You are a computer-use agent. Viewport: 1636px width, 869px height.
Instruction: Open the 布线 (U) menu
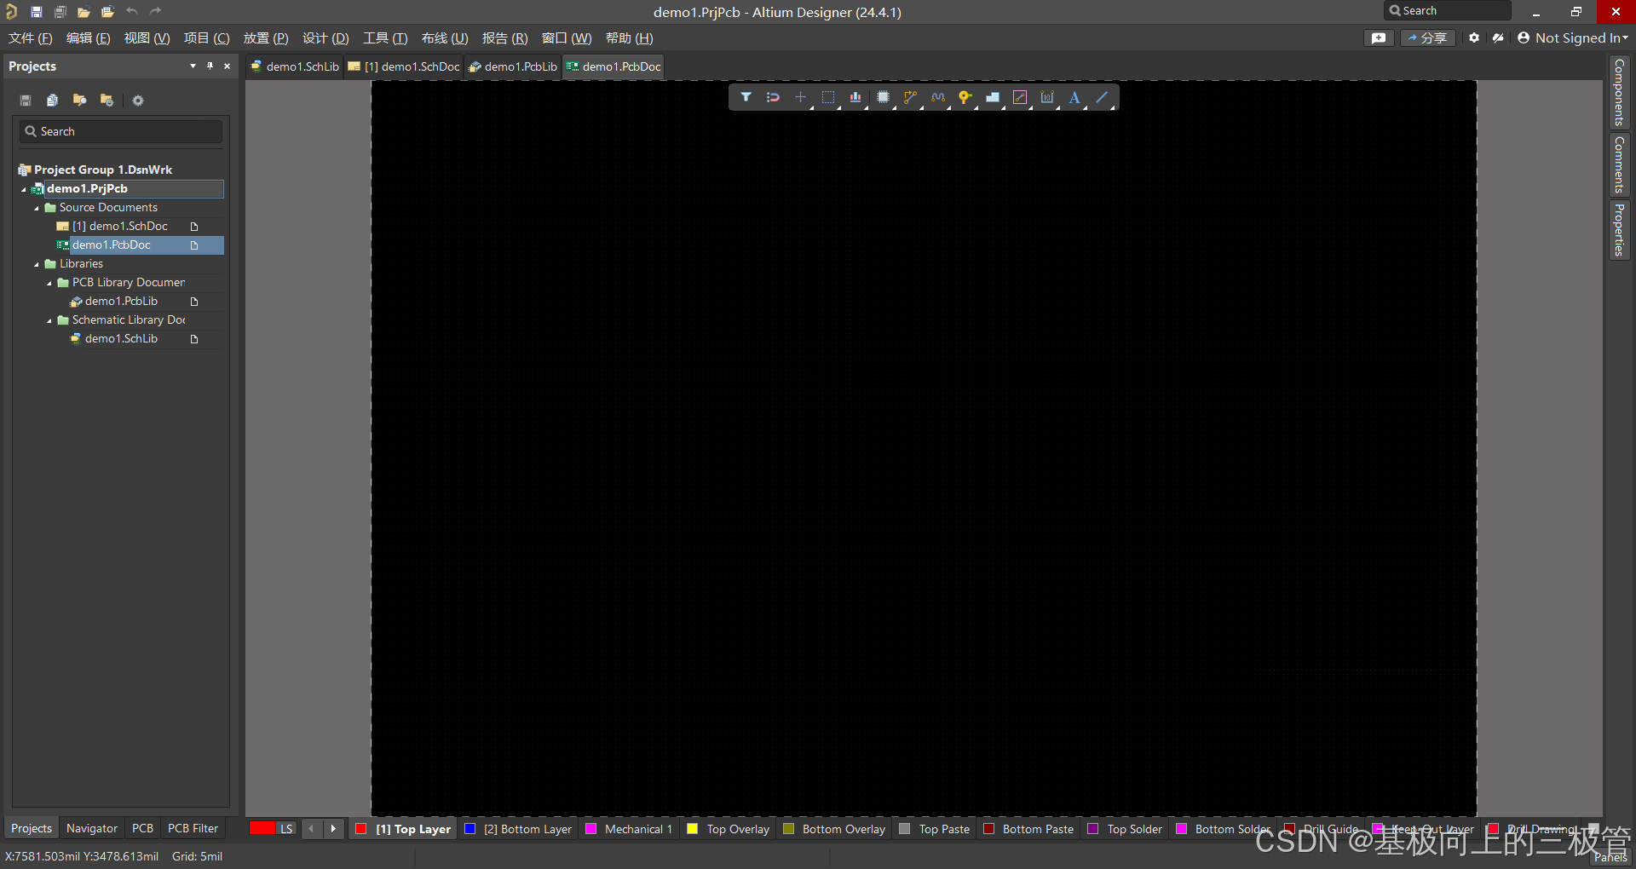pos(445,38)
